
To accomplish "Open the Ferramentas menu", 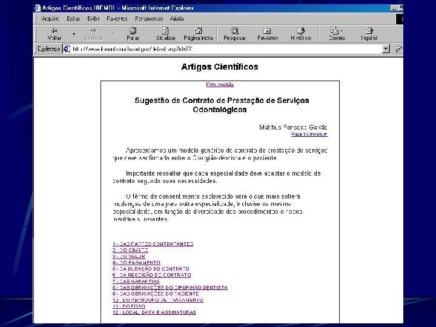I will coord(149,19).
